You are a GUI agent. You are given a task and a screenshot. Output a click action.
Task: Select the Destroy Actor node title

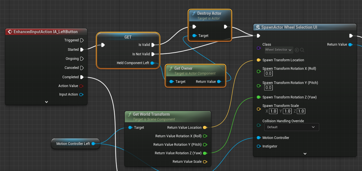[209, 13]
